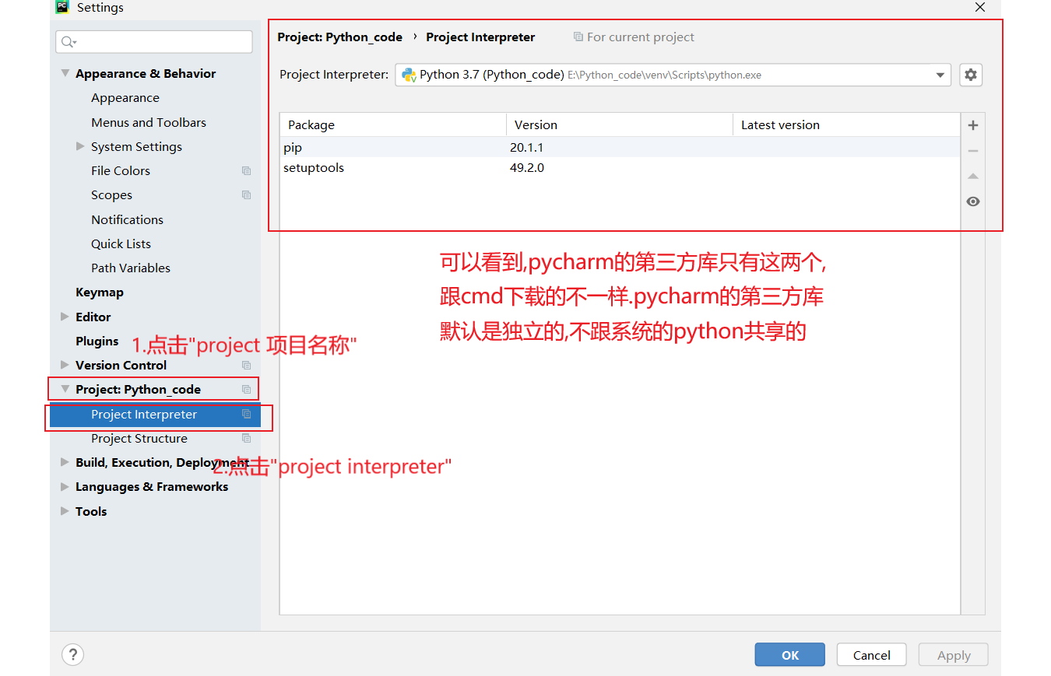1051x676 pixels.
Task: Click the copy icon beside File Colors
Action: point(246,171)
